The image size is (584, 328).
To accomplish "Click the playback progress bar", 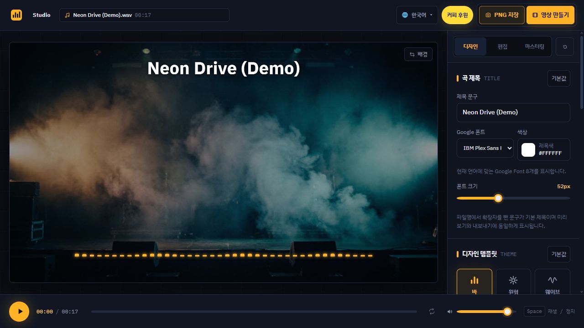I will [x=254, y=312].
